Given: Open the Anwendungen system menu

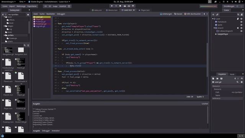Looking at the screenshot, I should point(8,2).
